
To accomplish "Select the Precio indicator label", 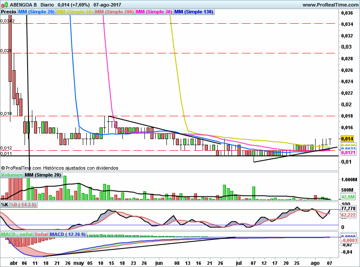I will (9, 12).
